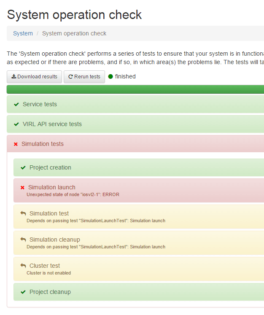
Task: Click the Project cleanup checkmark icon
Action: [23, 292]
